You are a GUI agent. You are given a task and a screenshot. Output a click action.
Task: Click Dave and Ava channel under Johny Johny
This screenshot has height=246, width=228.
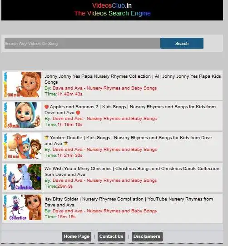[x=104, y=88]
